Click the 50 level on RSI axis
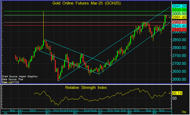The height and width of the screenshot is (115, 190). tap(174, 98)
